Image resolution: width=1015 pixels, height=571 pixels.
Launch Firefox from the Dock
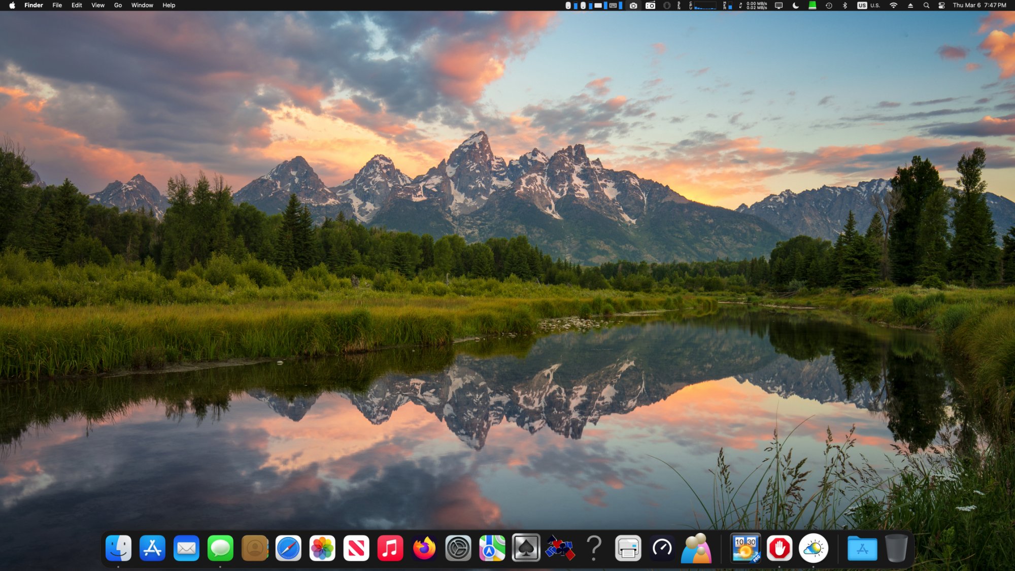[x=424, y=548]
